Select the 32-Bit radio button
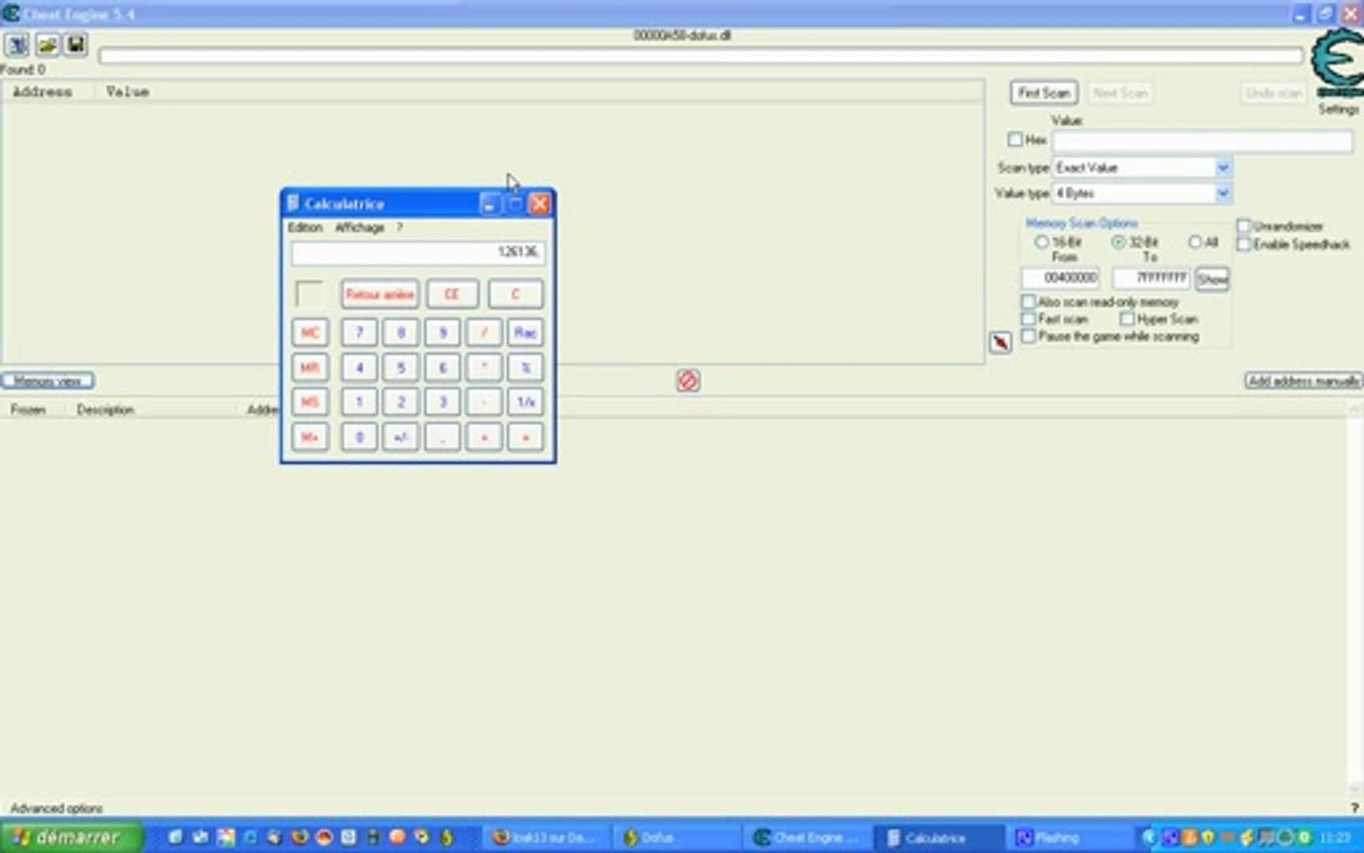This screenshot has width=1364, height=853. coord(1118,242)
